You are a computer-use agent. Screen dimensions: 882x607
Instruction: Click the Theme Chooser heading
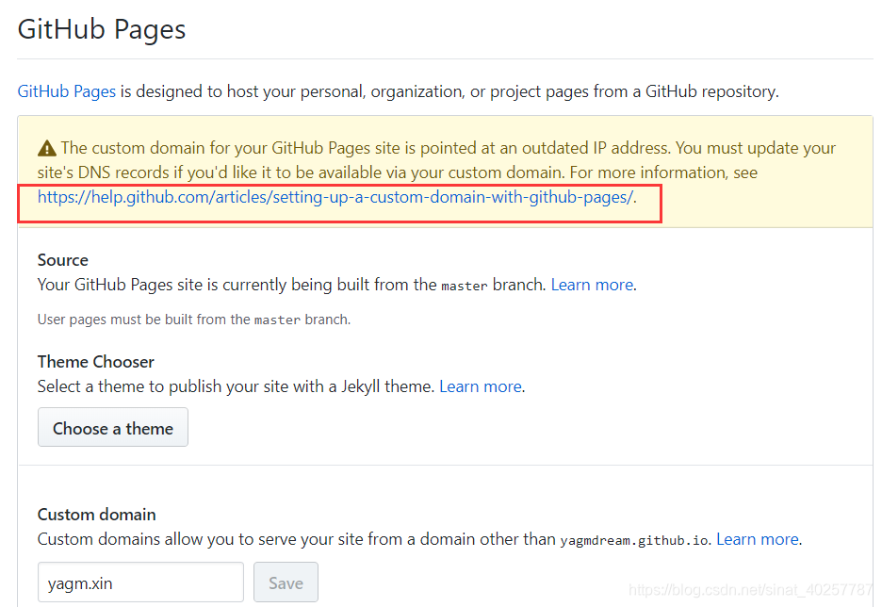tap(95, 362)
